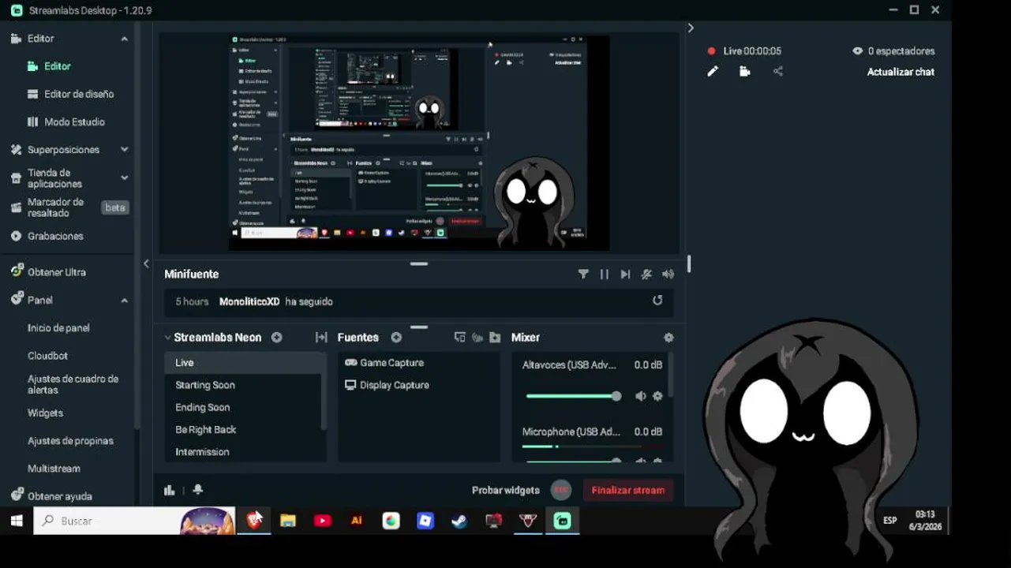Pause the Minifuente alert queue
1011x568 pixels.
pyautogui.click(x=605, y=275)
